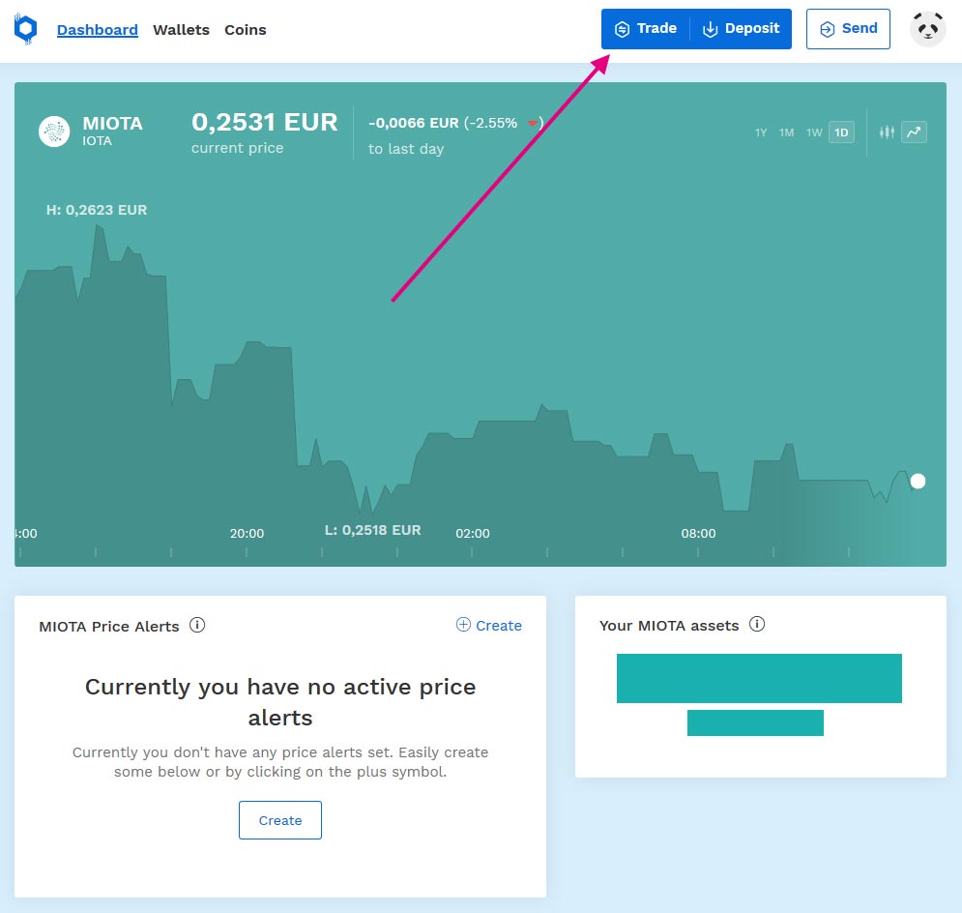Image resolution: width=962 pixels, height=913 pixels.
Task: Click the Deposit button
Action: click(742, 29)
